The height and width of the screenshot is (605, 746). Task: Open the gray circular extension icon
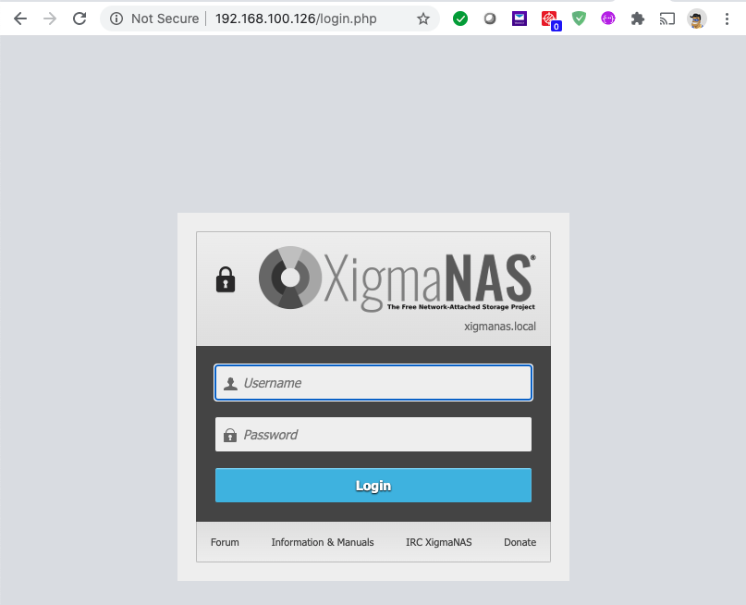490,19
